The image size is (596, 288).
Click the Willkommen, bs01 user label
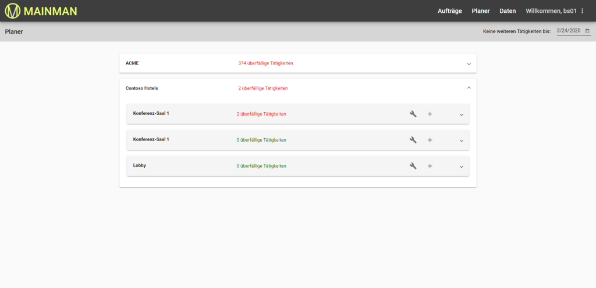coord(552,11)
